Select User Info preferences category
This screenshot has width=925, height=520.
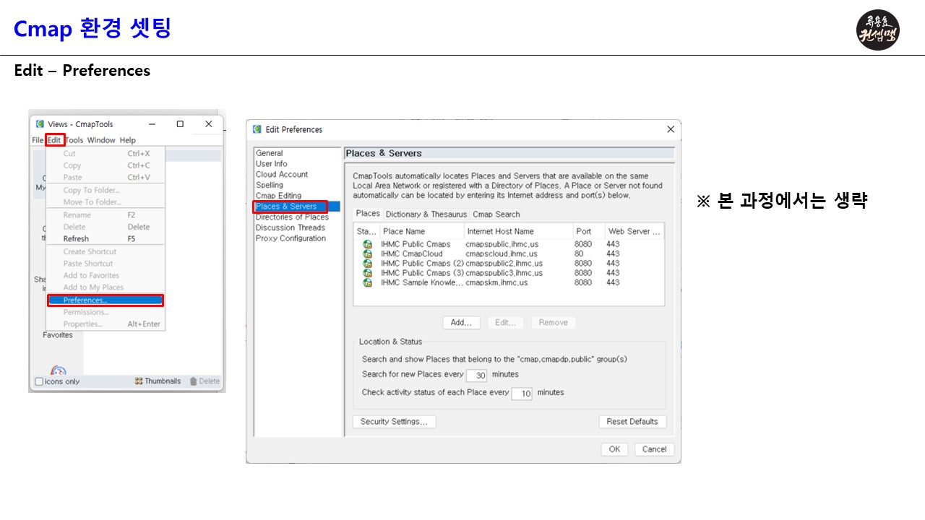(272, 164)
